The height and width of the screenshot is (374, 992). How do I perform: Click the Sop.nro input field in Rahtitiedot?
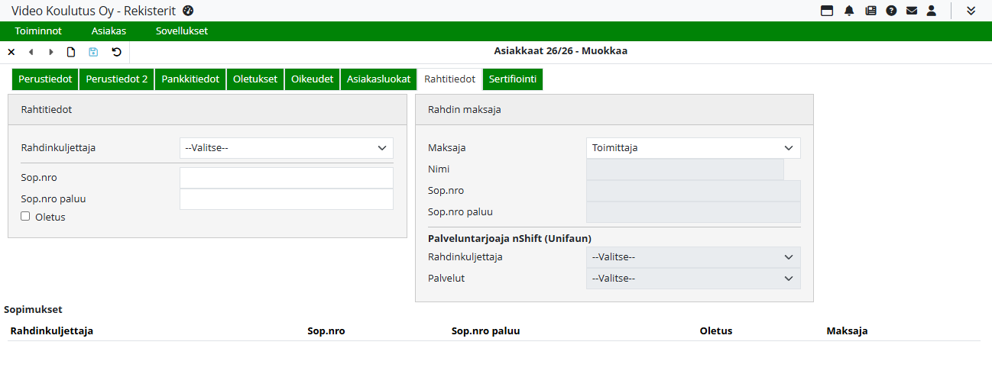(286, 178)
